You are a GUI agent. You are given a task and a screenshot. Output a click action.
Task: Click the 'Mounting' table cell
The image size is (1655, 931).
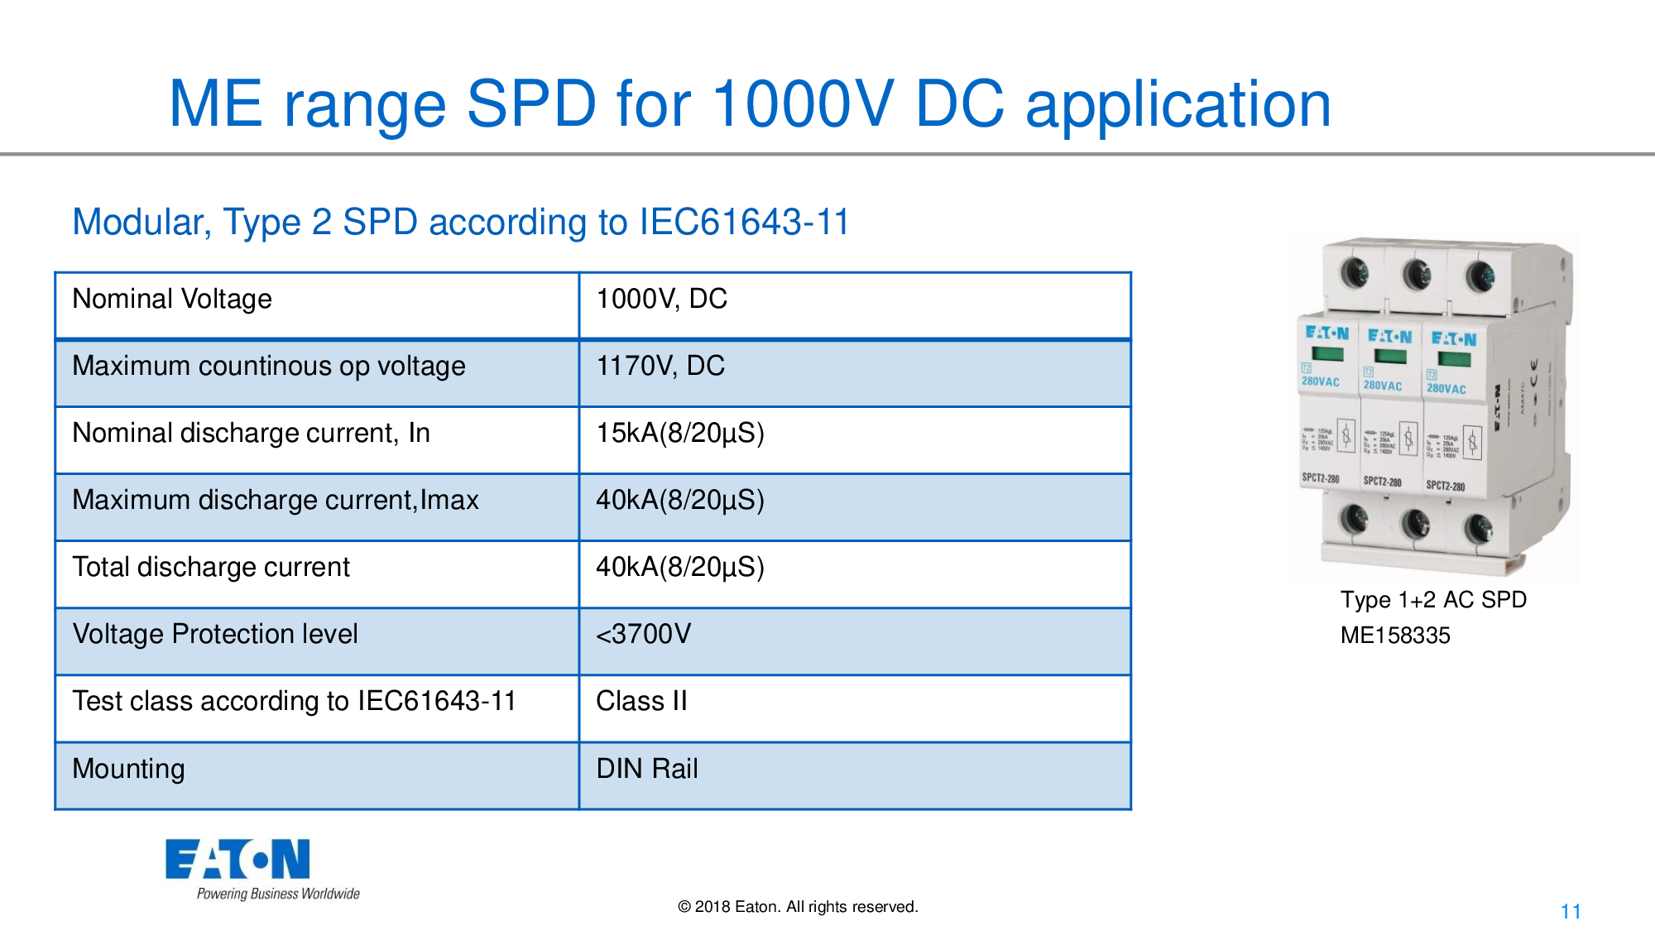(x=317, y=775)
